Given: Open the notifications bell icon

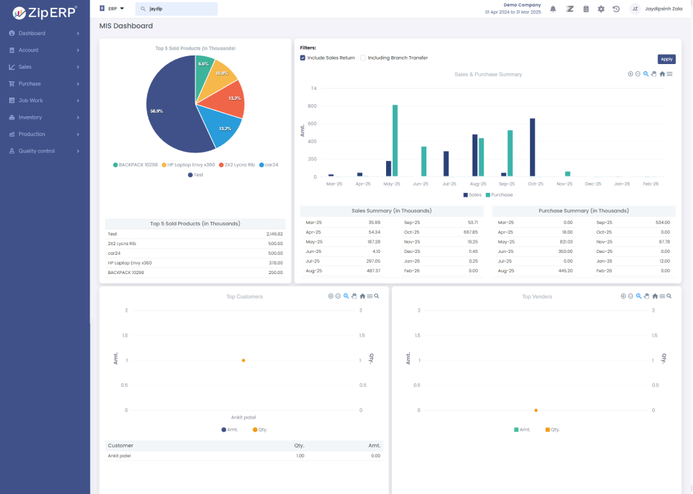Looking at the screenshot, I should point(553,9).
